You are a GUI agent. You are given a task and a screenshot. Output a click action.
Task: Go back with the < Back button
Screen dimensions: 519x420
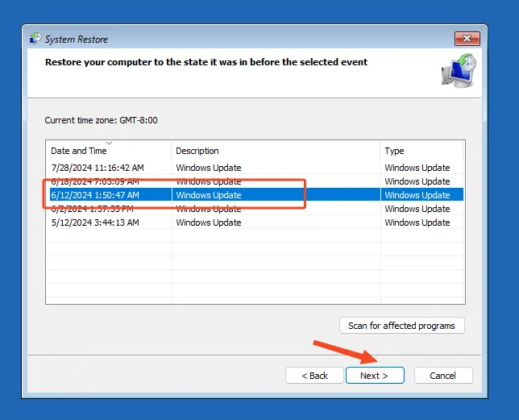tap(314, 376)
